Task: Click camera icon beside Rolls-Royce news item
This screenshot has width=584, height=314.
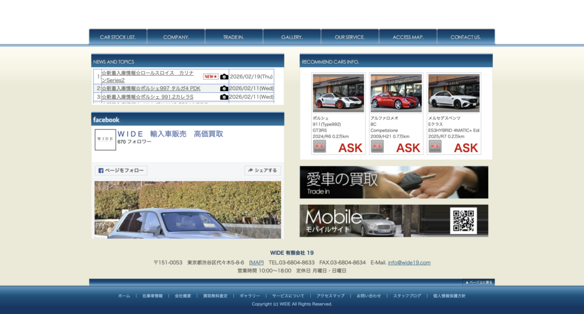Action: pos(224,76)
